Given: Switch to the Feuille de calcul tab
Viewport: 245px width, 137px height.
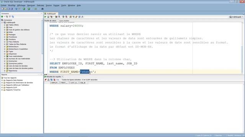Looking at the screenshot, I should [50, 21].
